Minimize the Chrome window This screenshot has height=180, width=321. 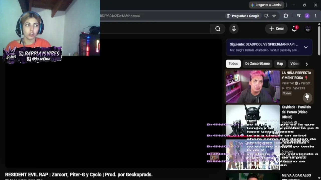tap(294, 5)
